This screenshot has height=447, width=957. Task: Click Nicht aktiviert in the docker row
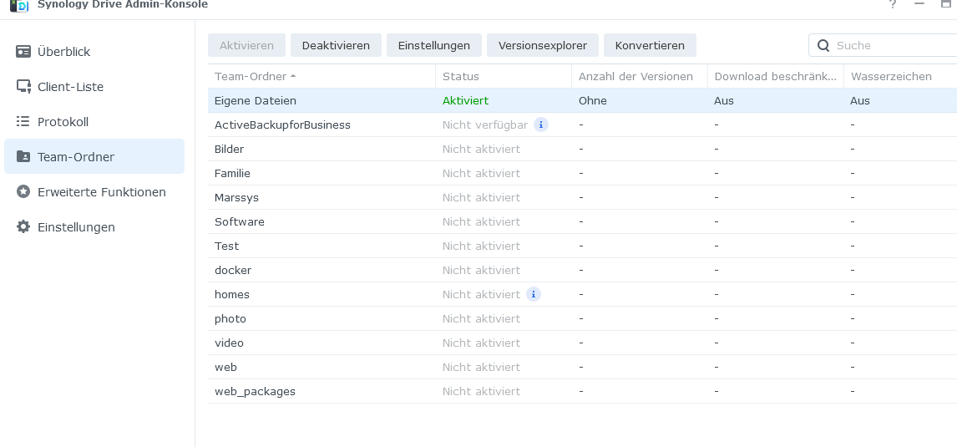481,270
